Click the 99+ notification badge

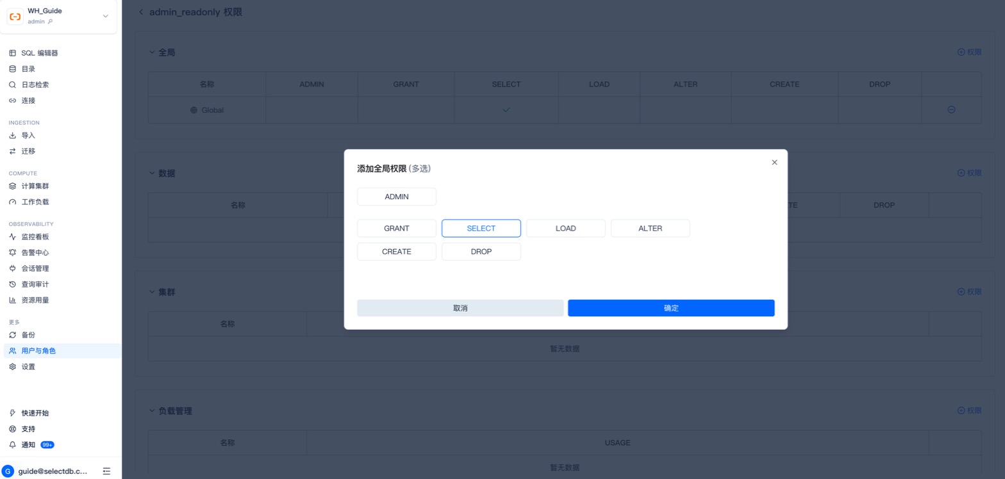pyautogui.click(x=47, y=445)
